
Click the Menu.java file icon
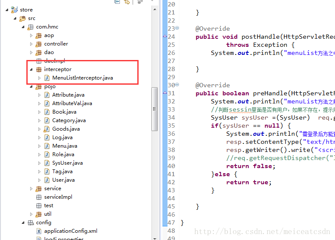(x=47, y=146)
